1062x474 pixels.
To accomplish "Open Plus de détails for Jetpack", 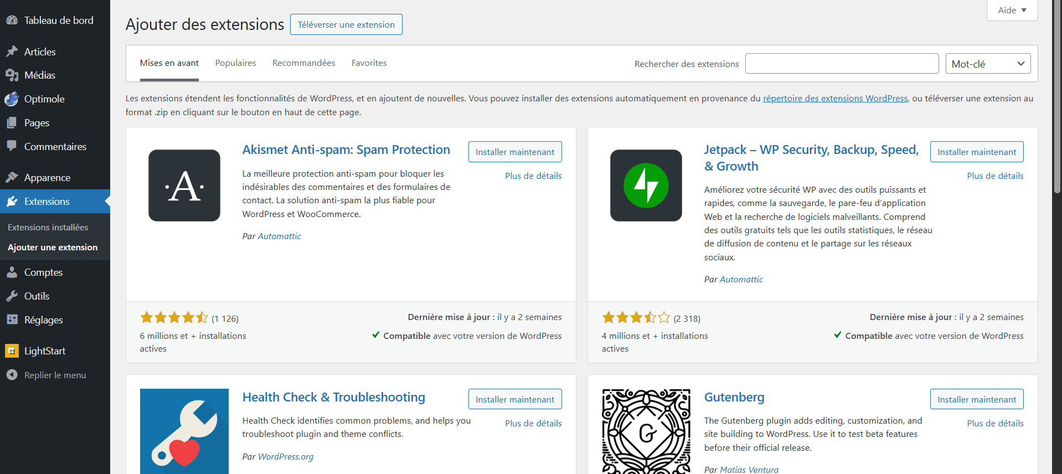I will pyautogui.click(x=995, y=176).
